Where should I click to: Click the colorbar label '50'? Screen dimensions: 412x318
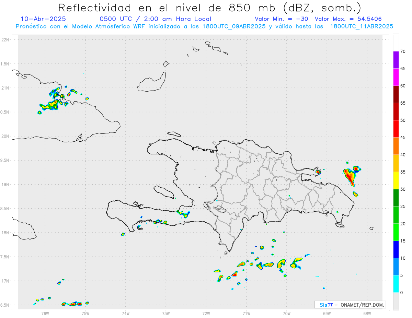tap(403, 120)
